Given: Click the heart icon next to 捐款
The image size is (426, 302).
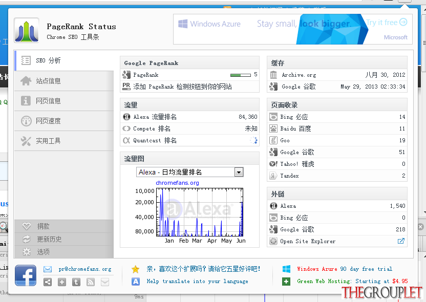Looking at the screenshot, I should coord(26,226).
